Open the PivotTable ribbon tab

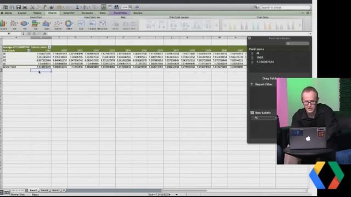(x=120, y=13)
